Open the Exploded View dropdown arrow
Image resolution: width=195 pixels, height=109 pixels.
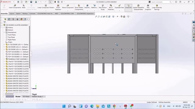point(119,11)
